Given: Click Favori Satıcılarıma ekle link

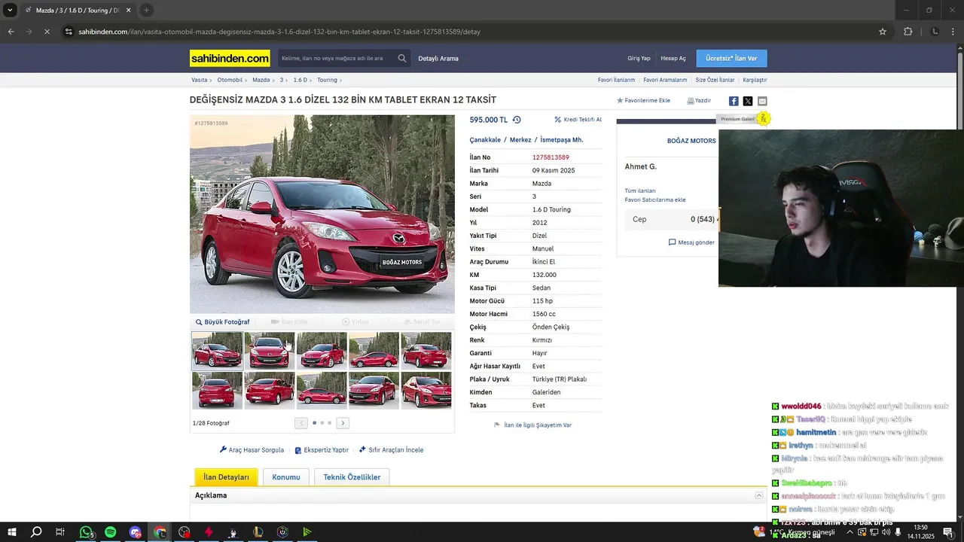Looking at the screenshot, I should point(655,199).
